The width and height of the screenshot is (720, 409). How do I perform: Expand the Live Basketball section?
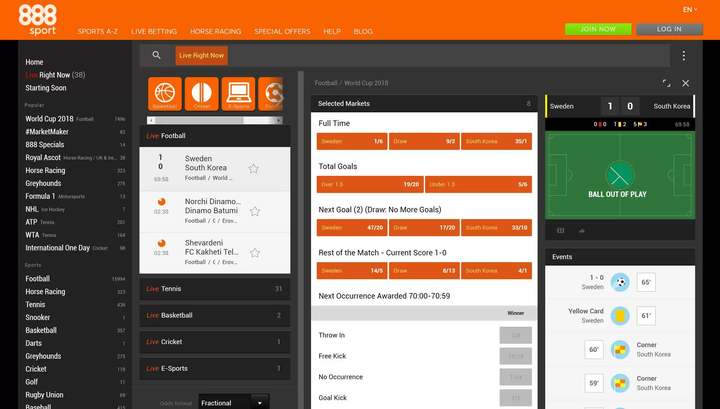[215, 315]
